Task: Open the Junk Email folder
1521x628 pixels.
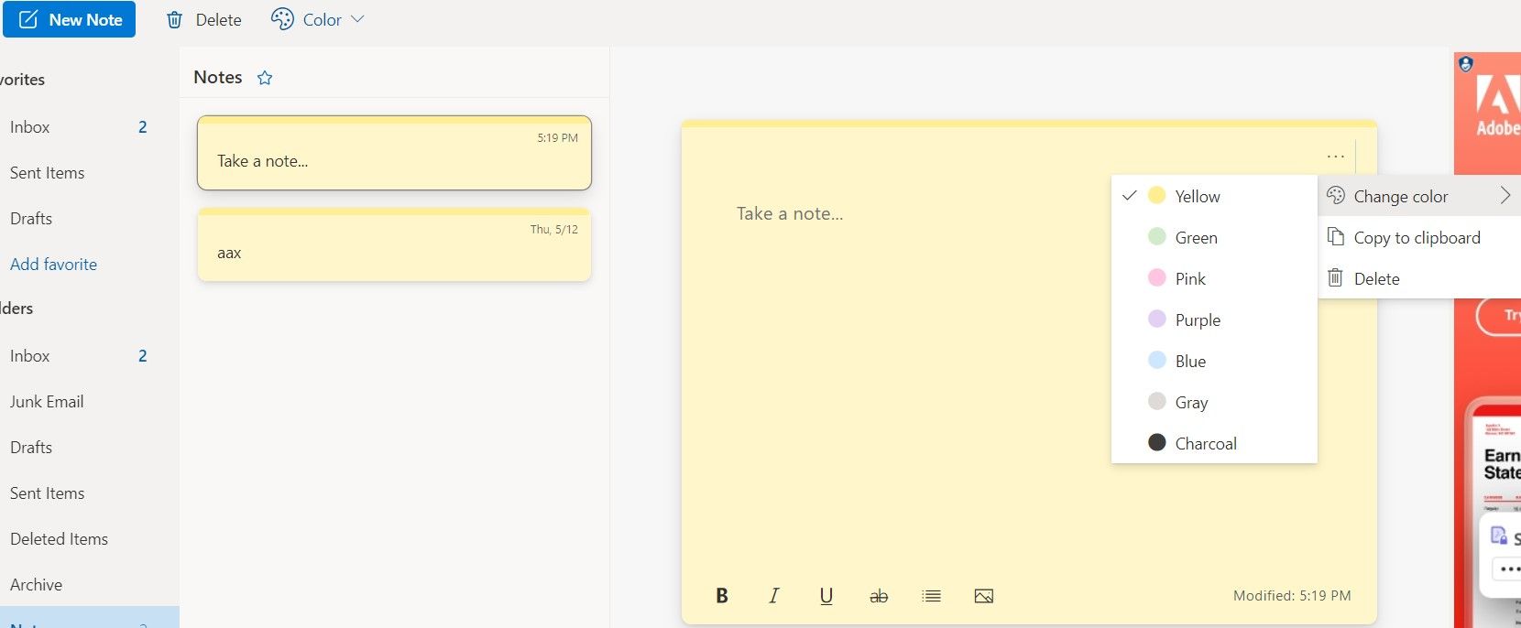Action: (x=78, y=402)
